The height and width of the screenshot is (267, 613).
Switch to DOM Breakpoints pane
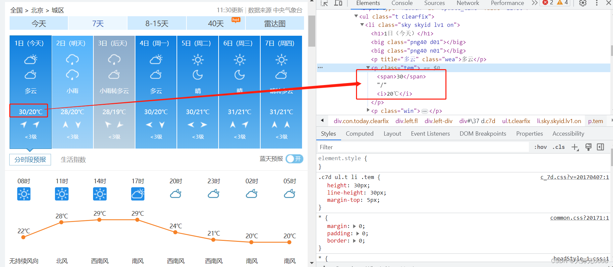point(483,134)
